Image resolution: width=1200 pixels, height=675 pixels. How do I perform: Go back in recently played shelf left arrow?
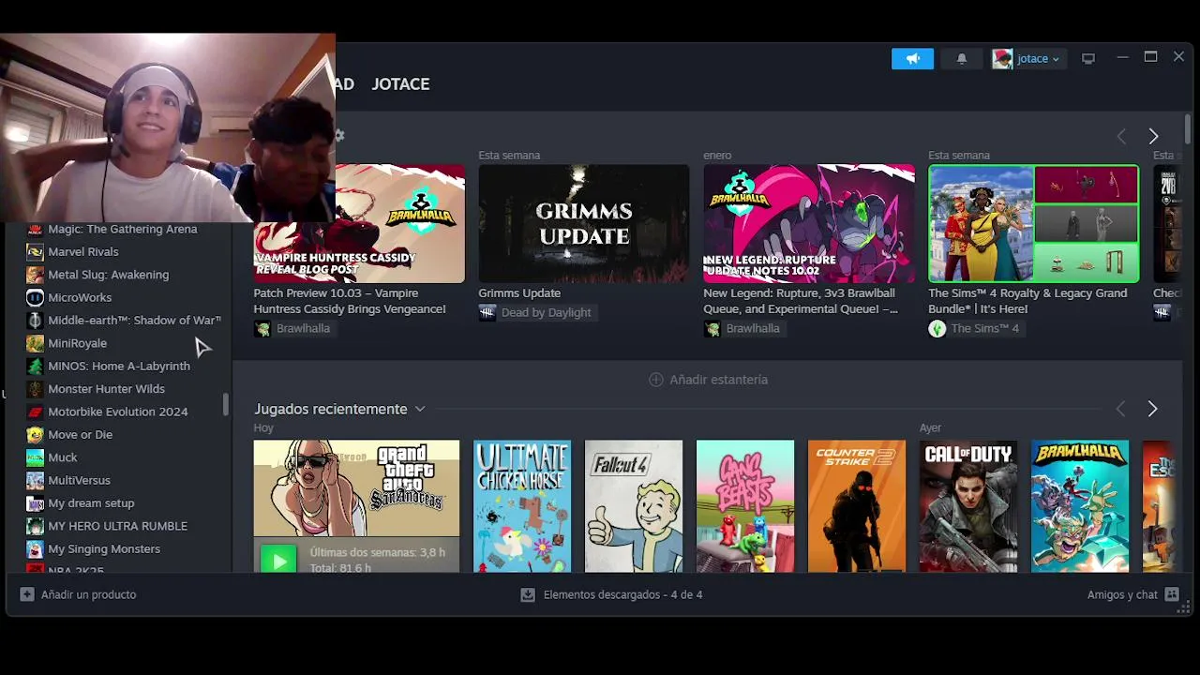tap(1120, 410)
